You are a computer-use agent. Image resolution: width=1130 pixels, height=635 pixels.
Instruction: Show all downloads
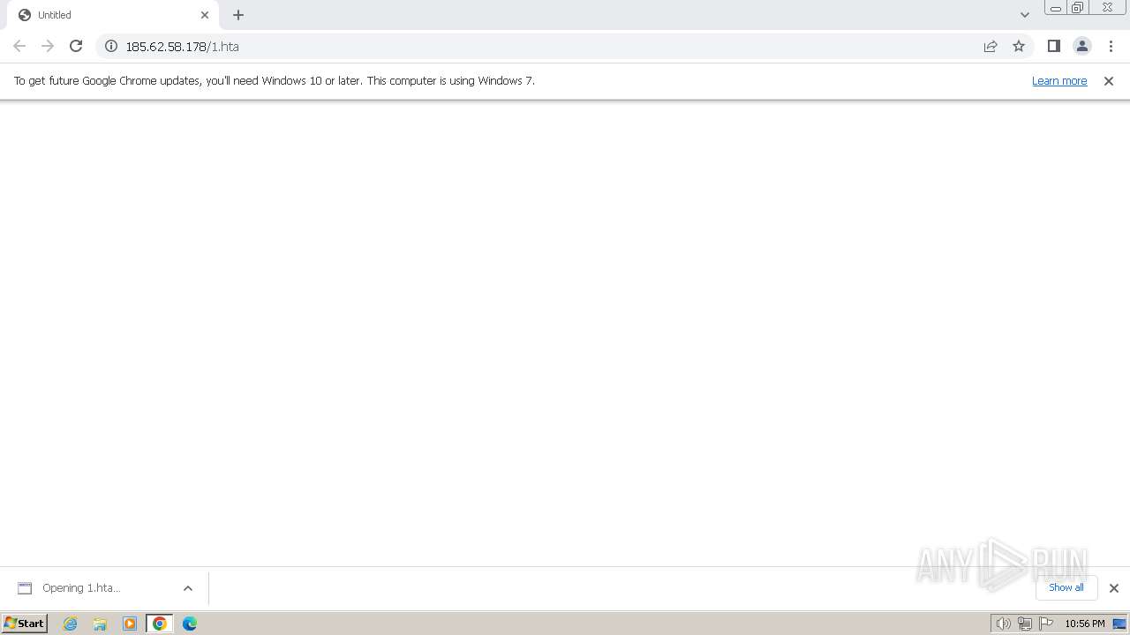[x=1066, y=587]
